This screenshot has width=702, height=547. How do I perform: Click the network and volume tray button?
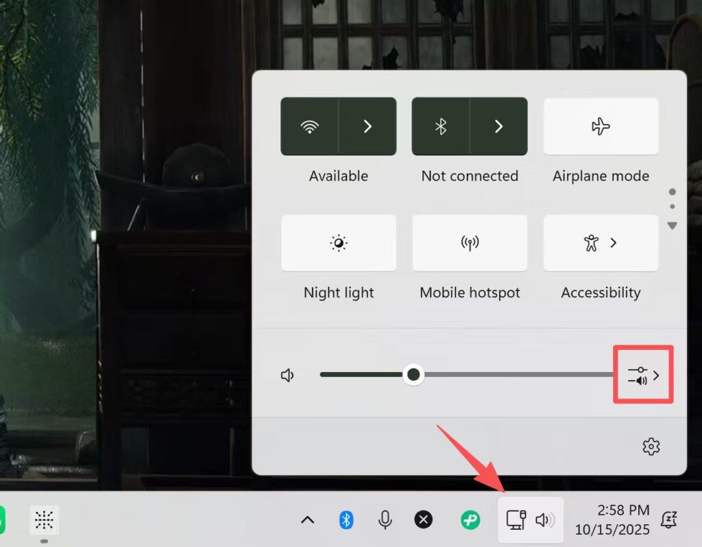[530, 520]
